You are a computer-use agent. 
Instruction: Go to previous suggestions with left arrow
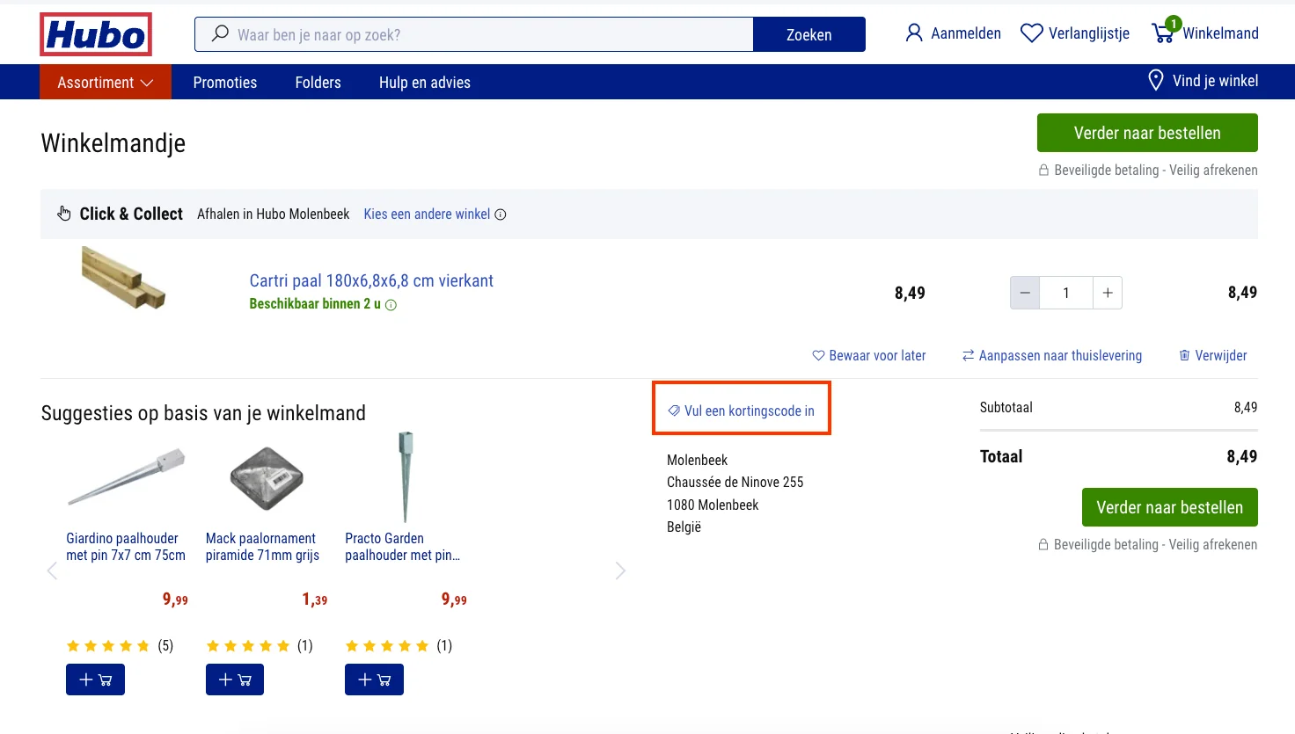(52, 570)
